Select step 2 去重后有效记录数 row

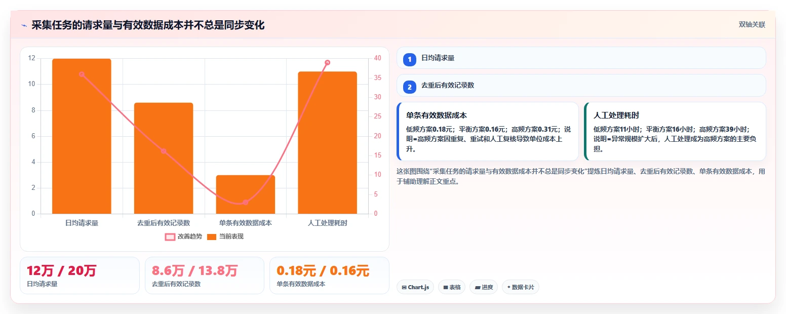point(581,85)
